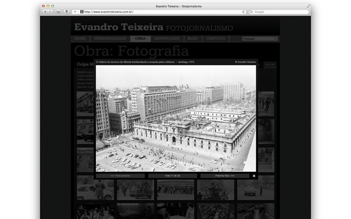Click the add bookmark plus button
Screen dimensions: 351x219
(x=75, y=12)
